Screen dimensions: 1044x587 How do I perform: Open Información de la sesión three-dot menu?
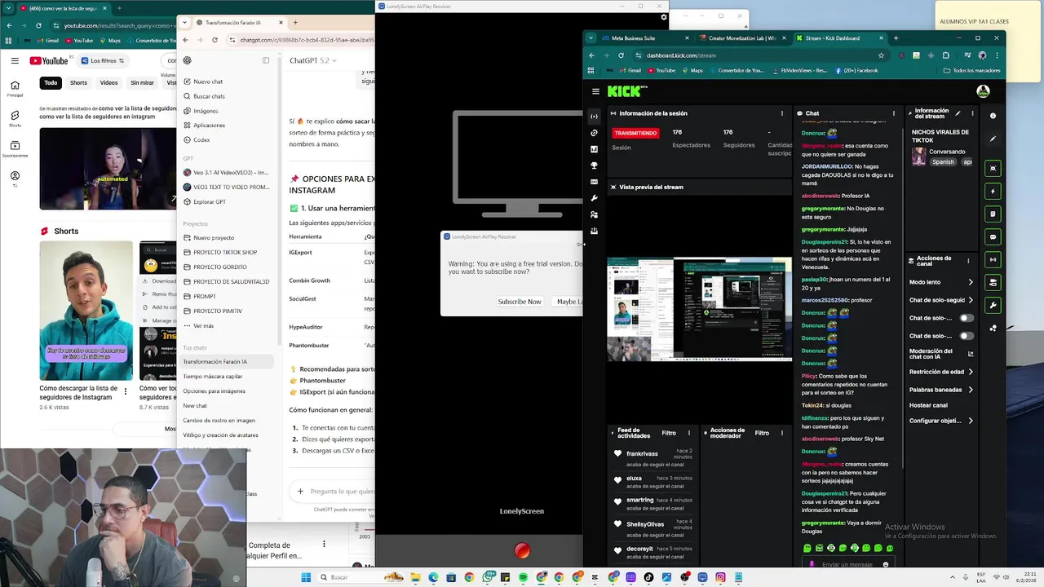[782, 113]
